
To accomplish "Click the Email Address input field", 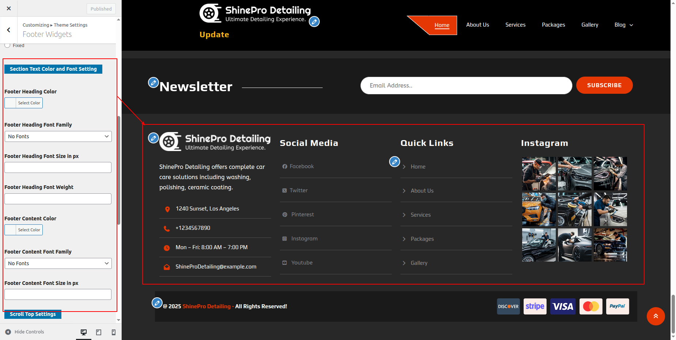I will click(466, 85).
